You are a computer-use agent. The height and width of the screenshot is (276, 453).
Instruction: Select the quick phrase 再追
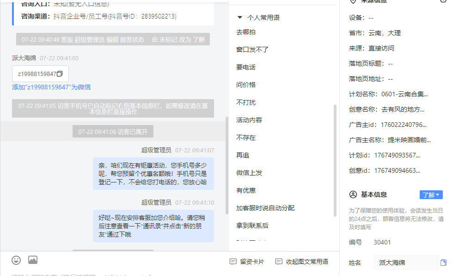coord(243,155)
